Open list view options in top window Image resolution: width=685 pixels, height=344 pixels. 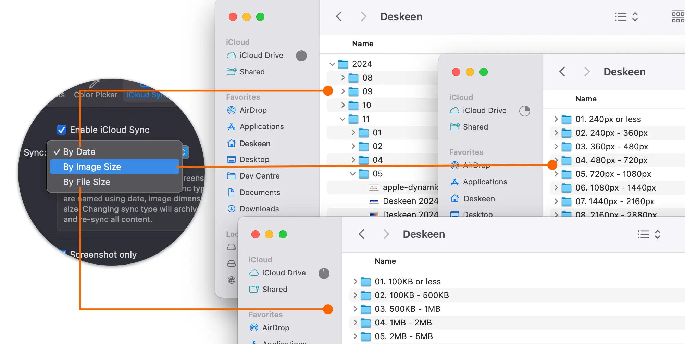(626, 17)
